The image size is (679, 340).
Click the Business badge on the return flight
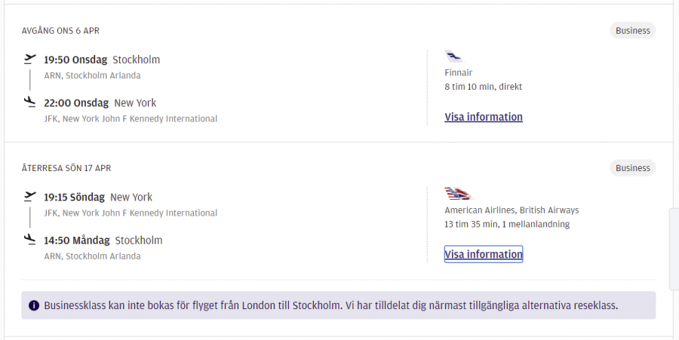click(632, 168)
